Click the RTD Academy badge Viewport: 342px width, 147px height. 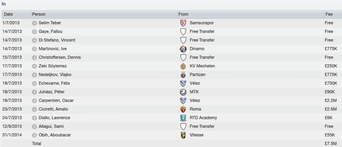click(x=183, y=118)
